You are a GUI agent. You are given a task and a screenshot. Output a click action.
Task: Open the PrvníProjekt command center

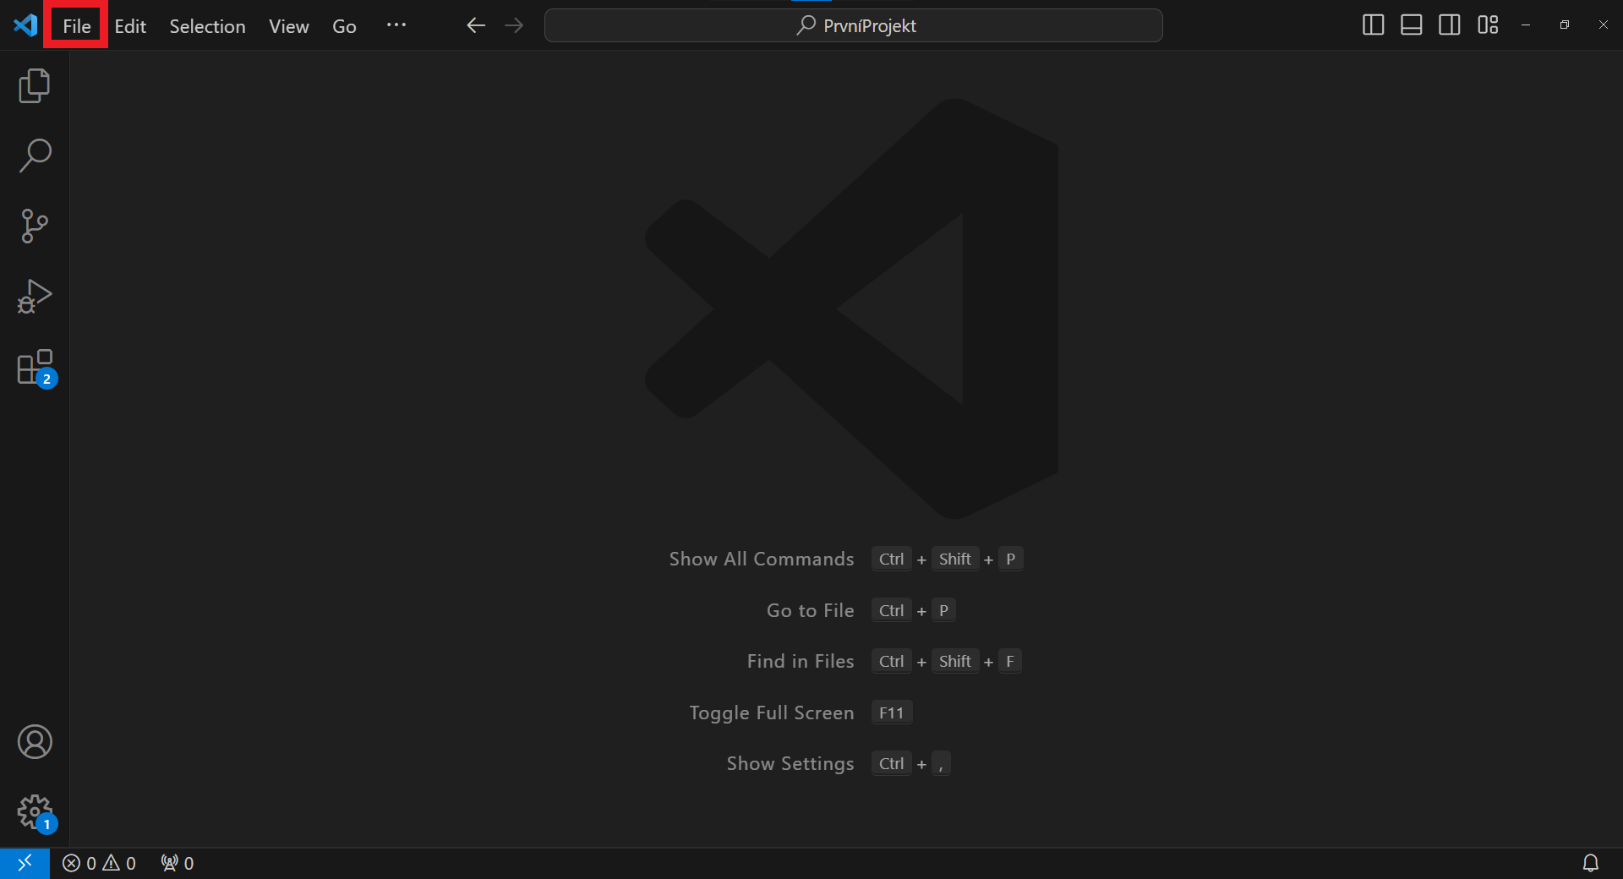tap(853, 25)
